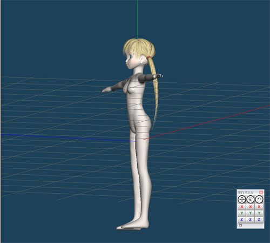The height and width of the screenshot is (243, 270).
Task: Click the X button under scale tool
Action: coord(251,207)
